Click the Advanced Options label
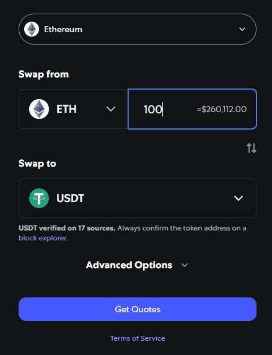 coord(129,265)
